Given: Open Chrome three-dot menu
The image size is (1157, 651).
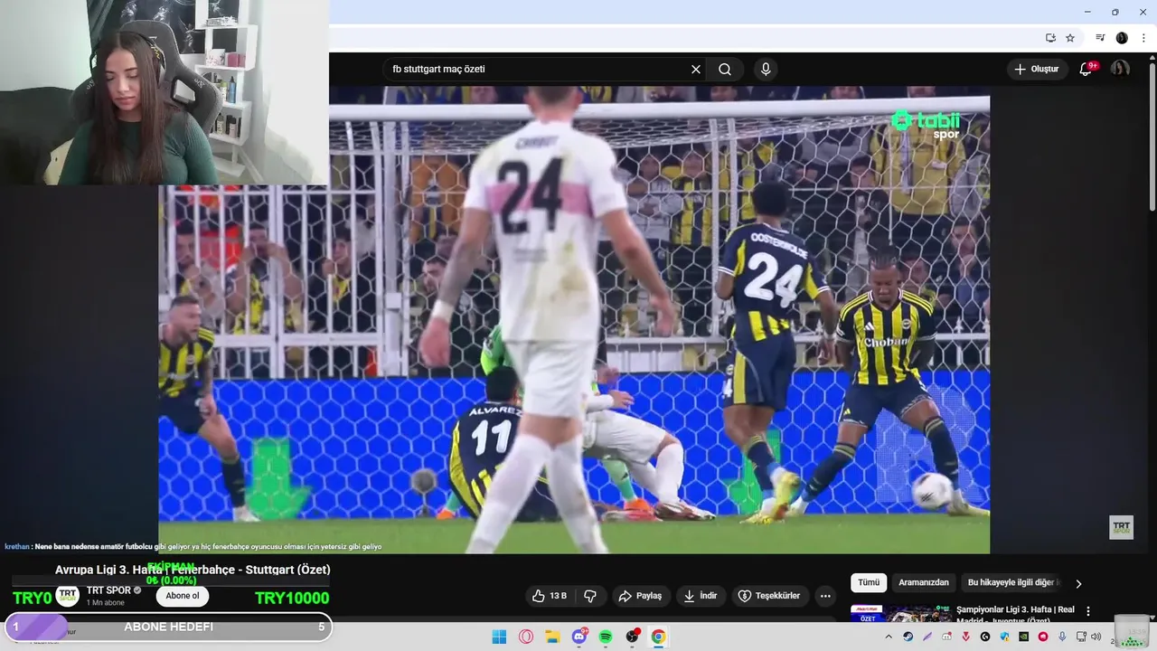Looking at the screenshot, I should click(1143, 38).
